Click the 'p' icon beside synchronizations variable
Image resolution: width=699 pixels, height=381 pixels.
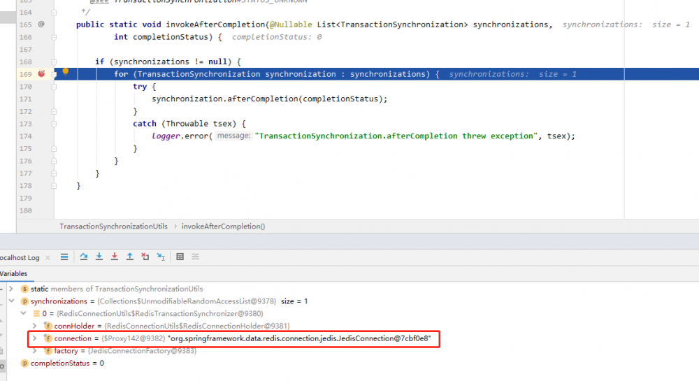[24, 301]
